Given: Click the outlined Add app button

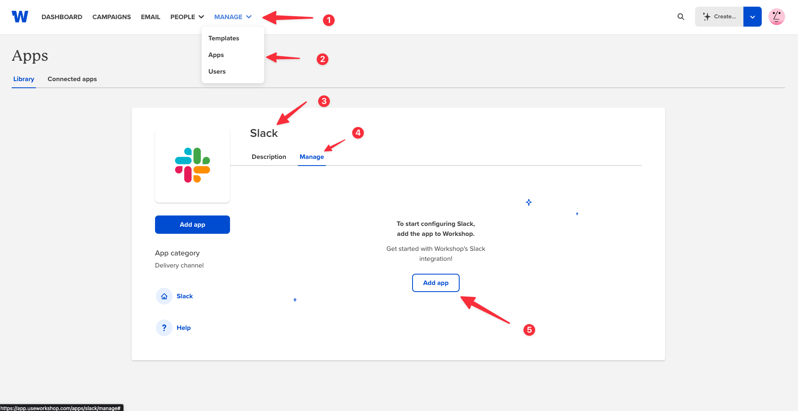Looking at the screenshot, I should tap(436, 283).
